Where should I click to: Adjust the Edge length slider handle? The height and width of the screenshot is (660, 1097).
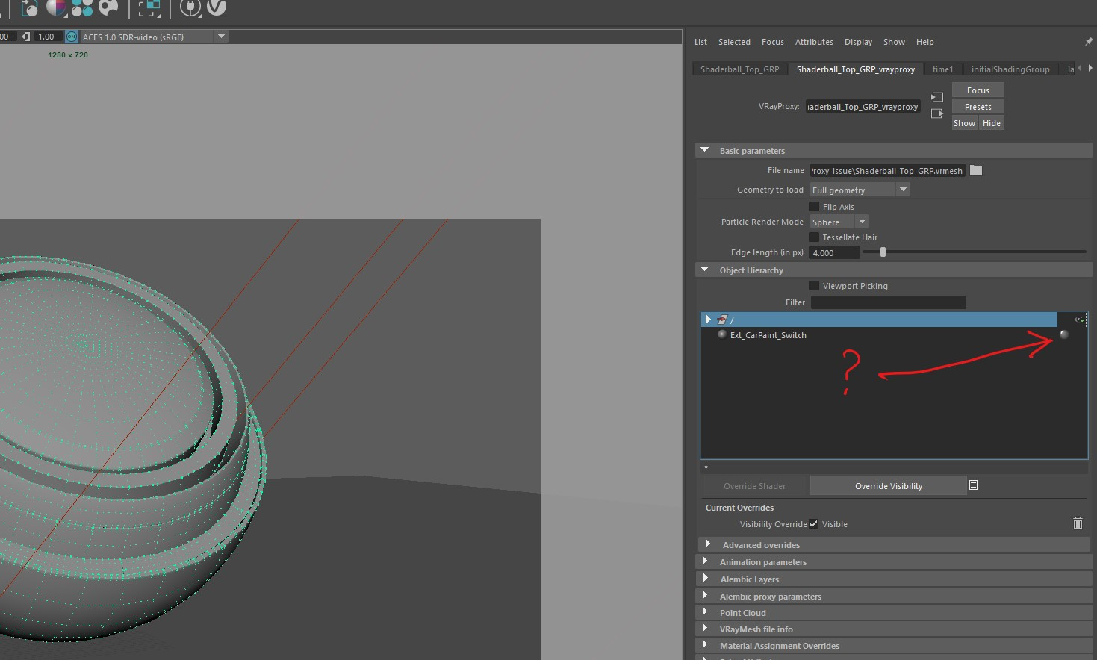pyautogui.click(x=883, y=252)
